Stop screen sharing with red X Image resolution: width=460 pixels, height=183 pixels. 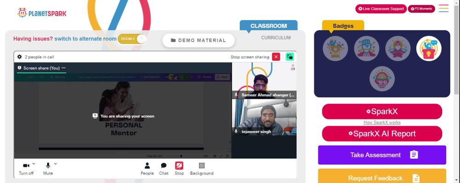tap(276, 57)
